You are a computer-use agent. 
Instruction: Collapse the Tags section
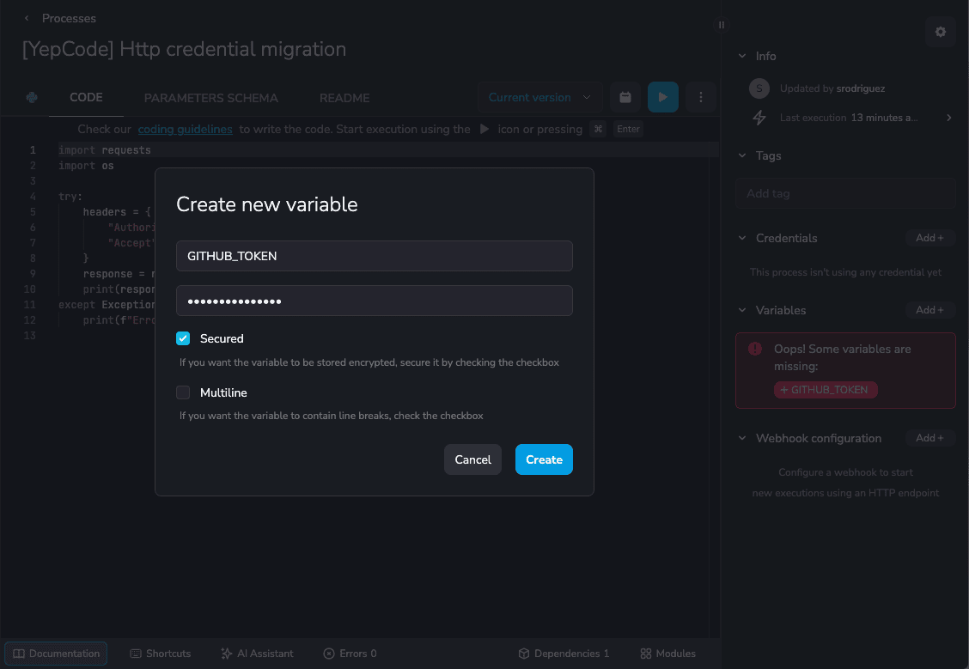point(742,155)
